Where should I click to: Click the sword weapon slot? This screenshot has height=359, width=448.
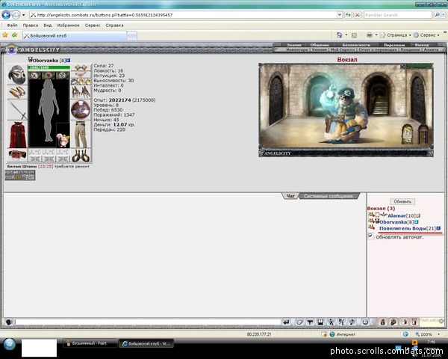pyautogui.click(x=17, y=110)
